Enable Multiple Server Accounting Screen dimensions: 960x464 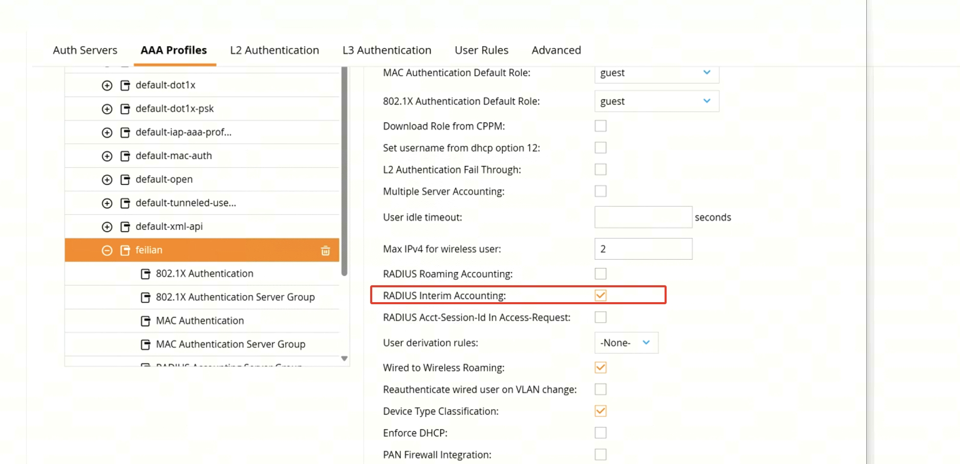[601, 191]
